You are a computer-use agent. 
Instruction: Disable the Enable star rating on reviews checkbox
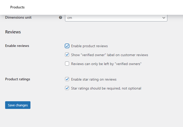[67, 79]
